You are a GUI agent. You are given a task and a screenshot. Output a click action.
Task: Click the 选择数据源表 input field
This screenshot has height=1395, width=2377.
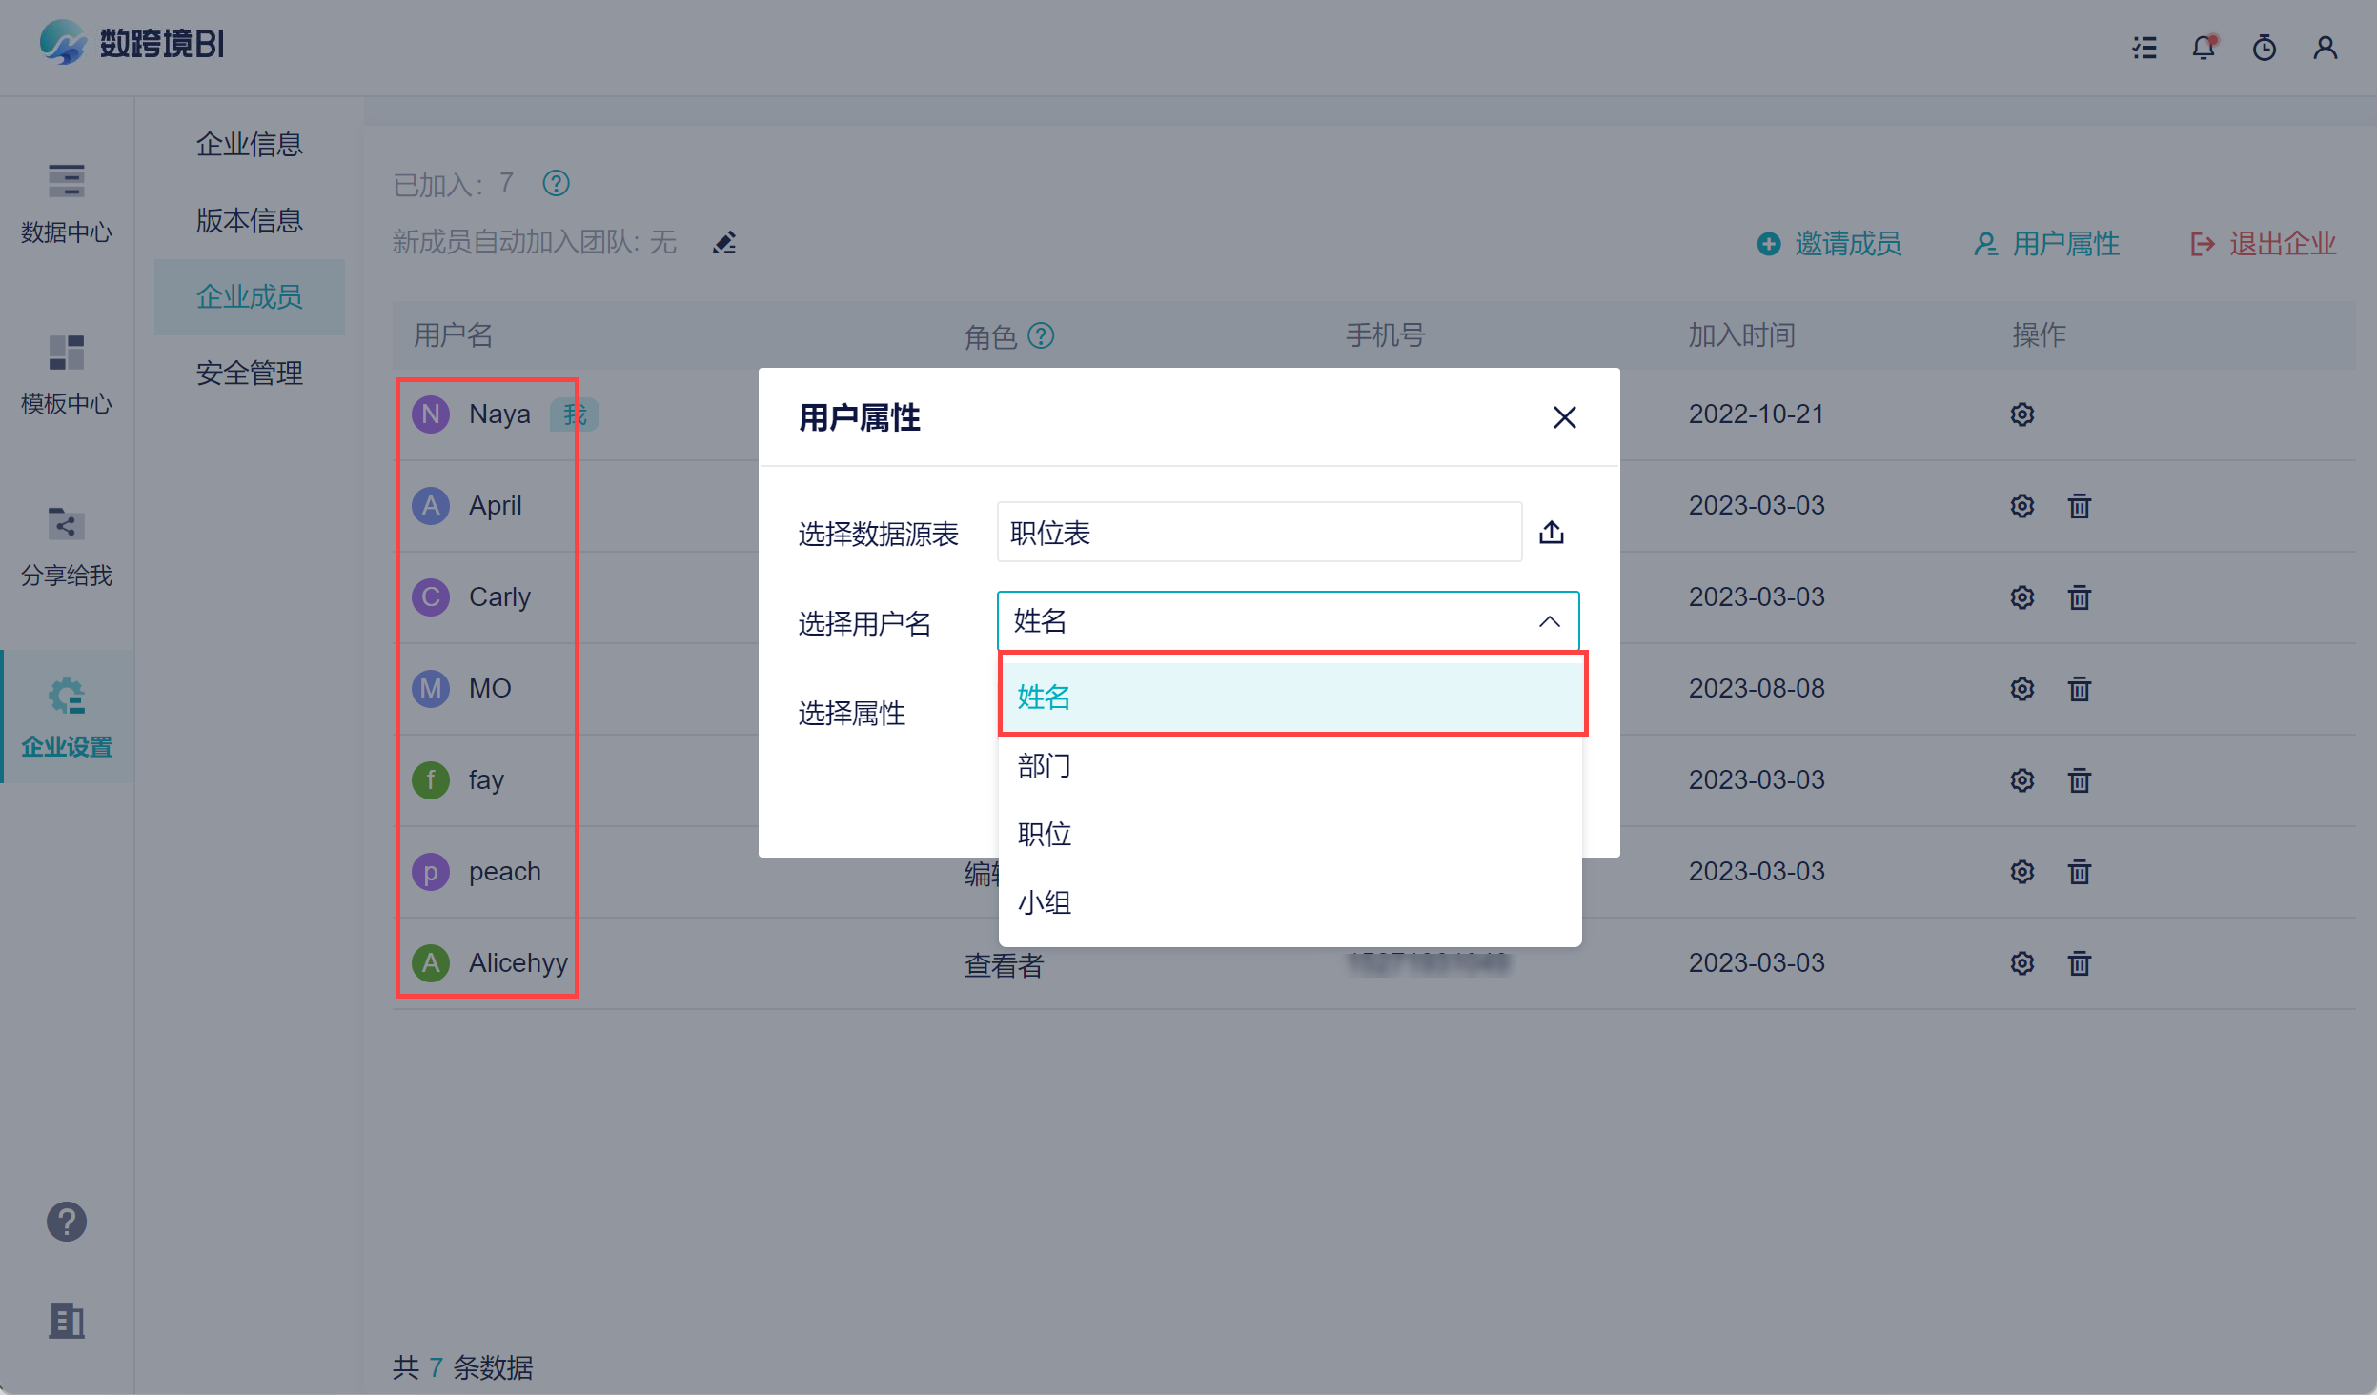pos(1258,533)
